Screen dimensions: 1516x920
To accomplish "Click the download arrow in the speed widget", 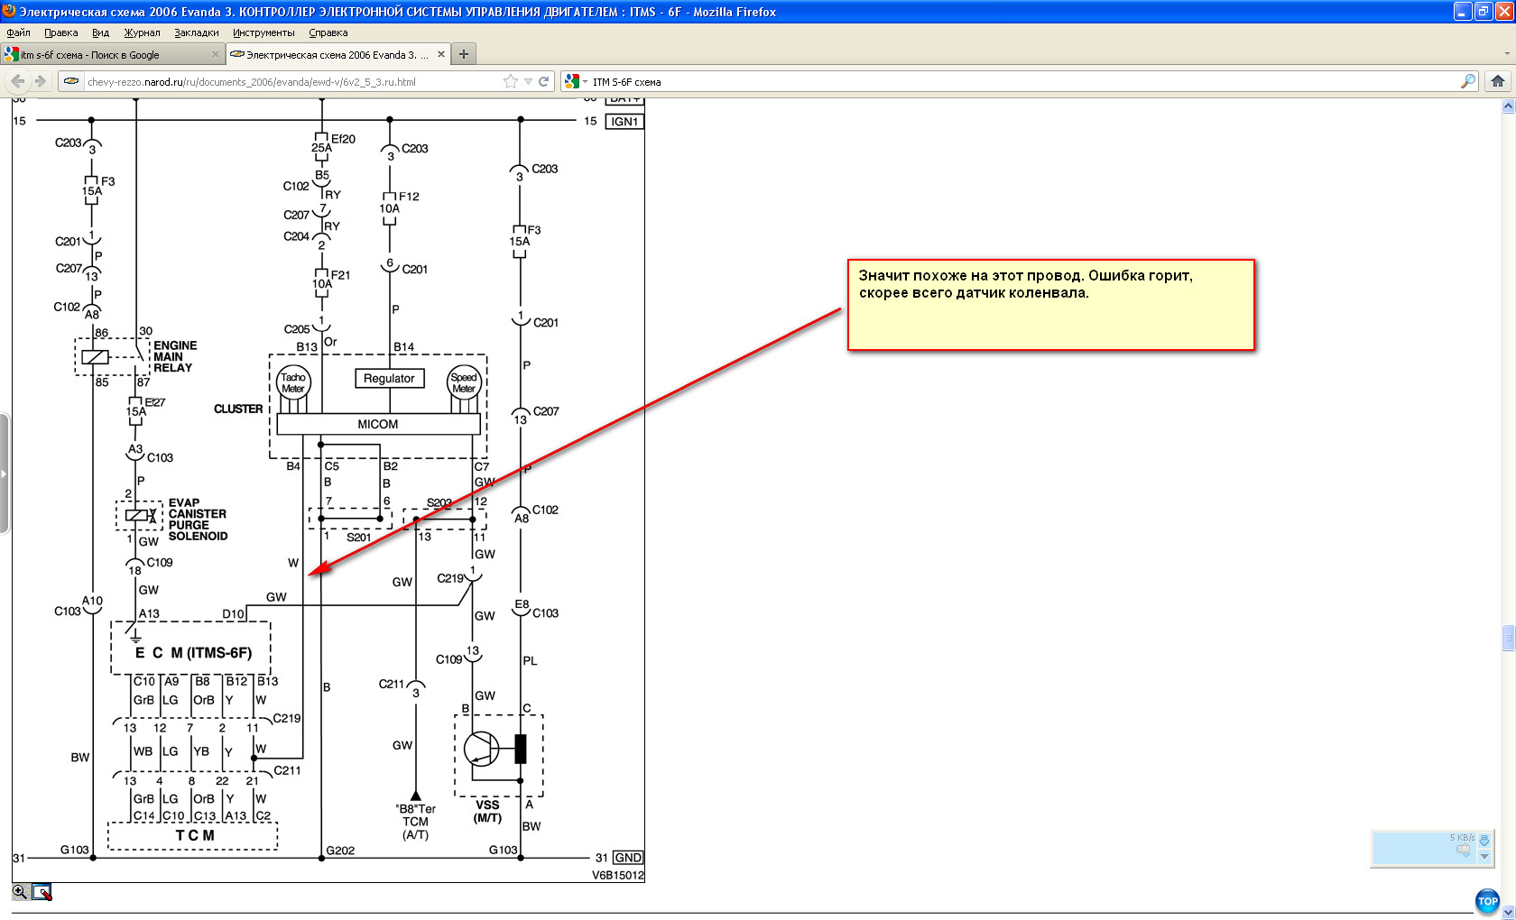I will [x=1484, y=840].
